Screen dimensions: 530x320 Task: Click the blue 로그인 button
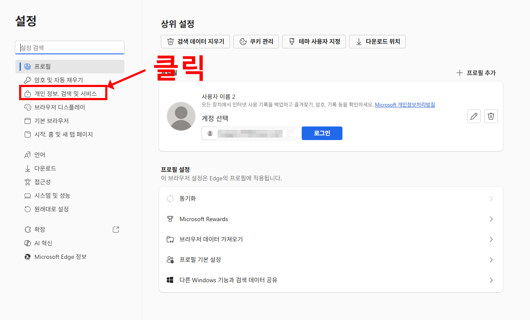pos(322,133)
